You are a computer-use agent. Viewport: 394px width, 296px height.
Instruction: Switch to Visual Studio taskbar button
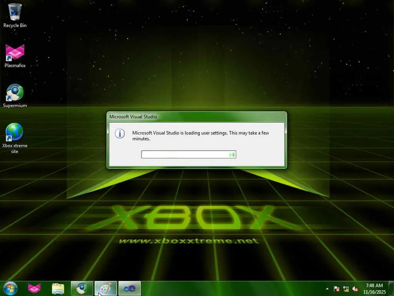(130, 288)
